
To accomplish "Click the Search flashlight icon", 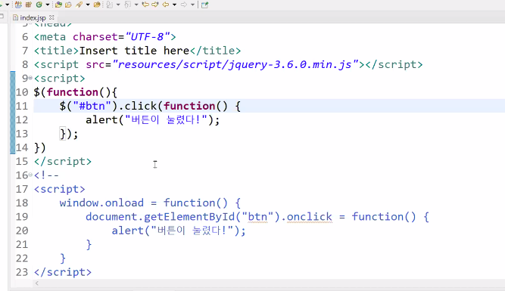I will [79, 5].
